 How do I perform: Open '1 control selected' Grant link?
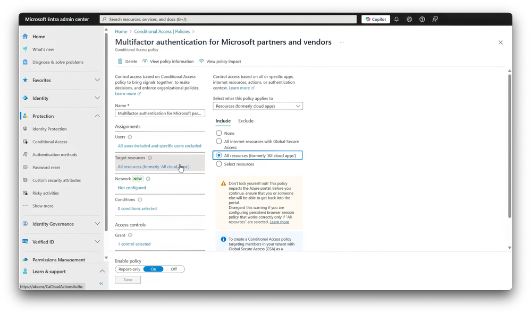[x=134, y=244]
